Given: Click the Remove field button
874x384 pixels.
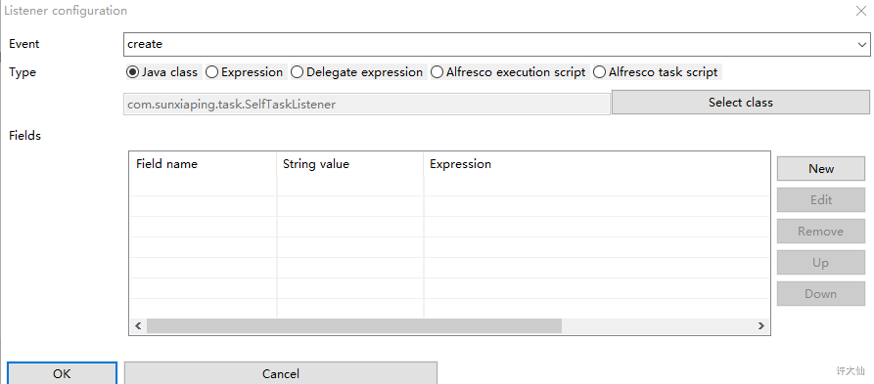Looking at the screenshot, I should (821, 231).
